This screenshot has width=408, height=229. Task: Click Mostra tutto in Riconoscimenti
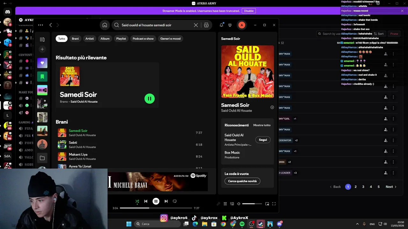(x=262, y=125)
